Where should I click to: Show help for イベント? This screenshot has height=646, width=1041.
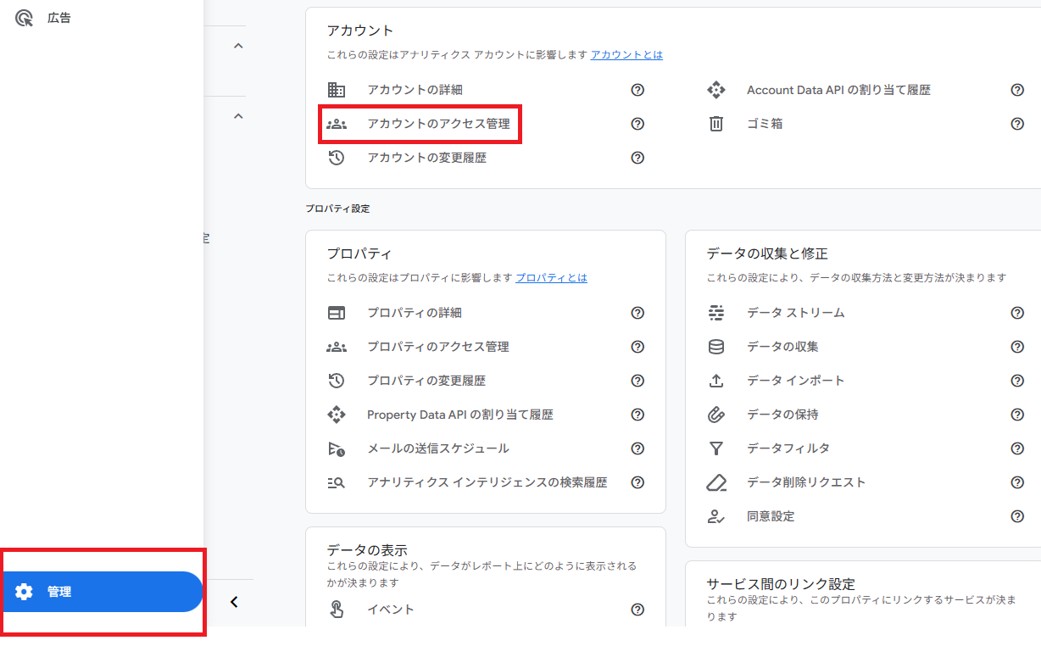[637, 610]
